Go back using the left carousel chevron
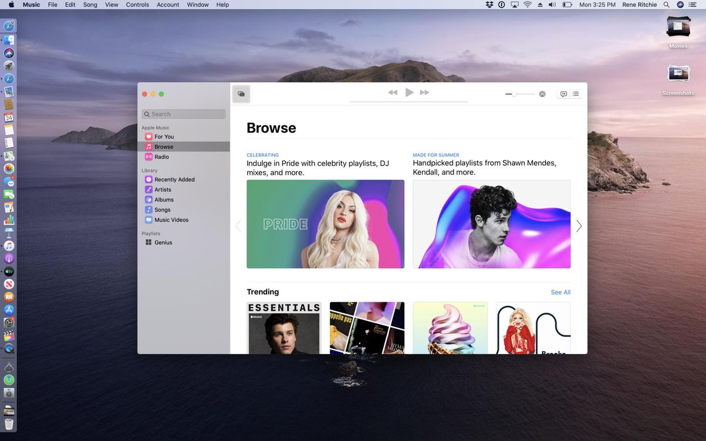 (238, 226)
